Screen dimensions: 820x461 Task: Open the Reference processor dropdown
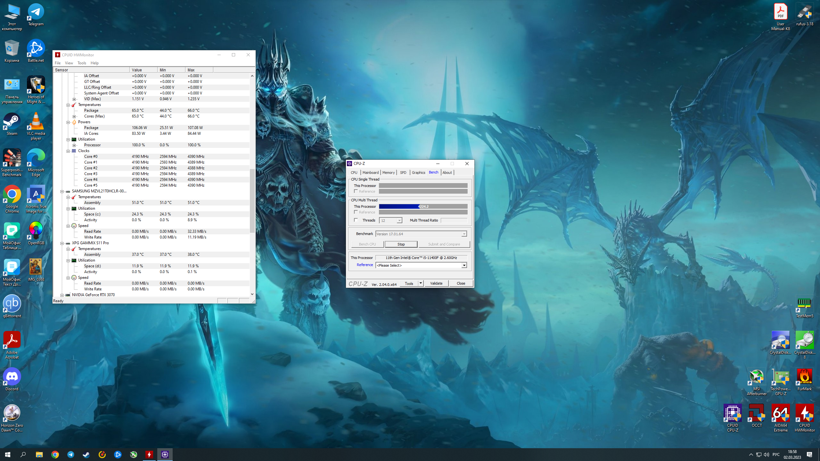coord(464,265)
